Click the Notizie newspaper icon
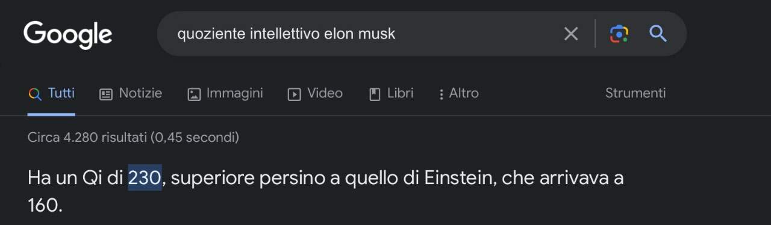Viewport: 771px width, 225px height. 106,94
